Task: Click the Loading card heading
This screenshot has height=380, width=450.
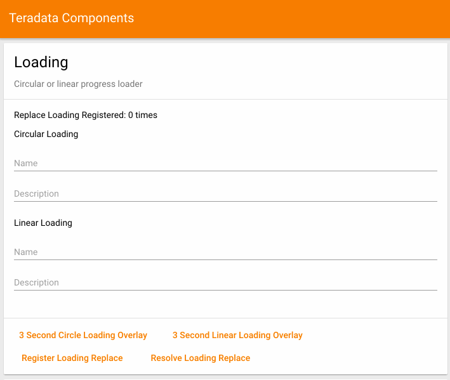Action: tap(41, 62)
